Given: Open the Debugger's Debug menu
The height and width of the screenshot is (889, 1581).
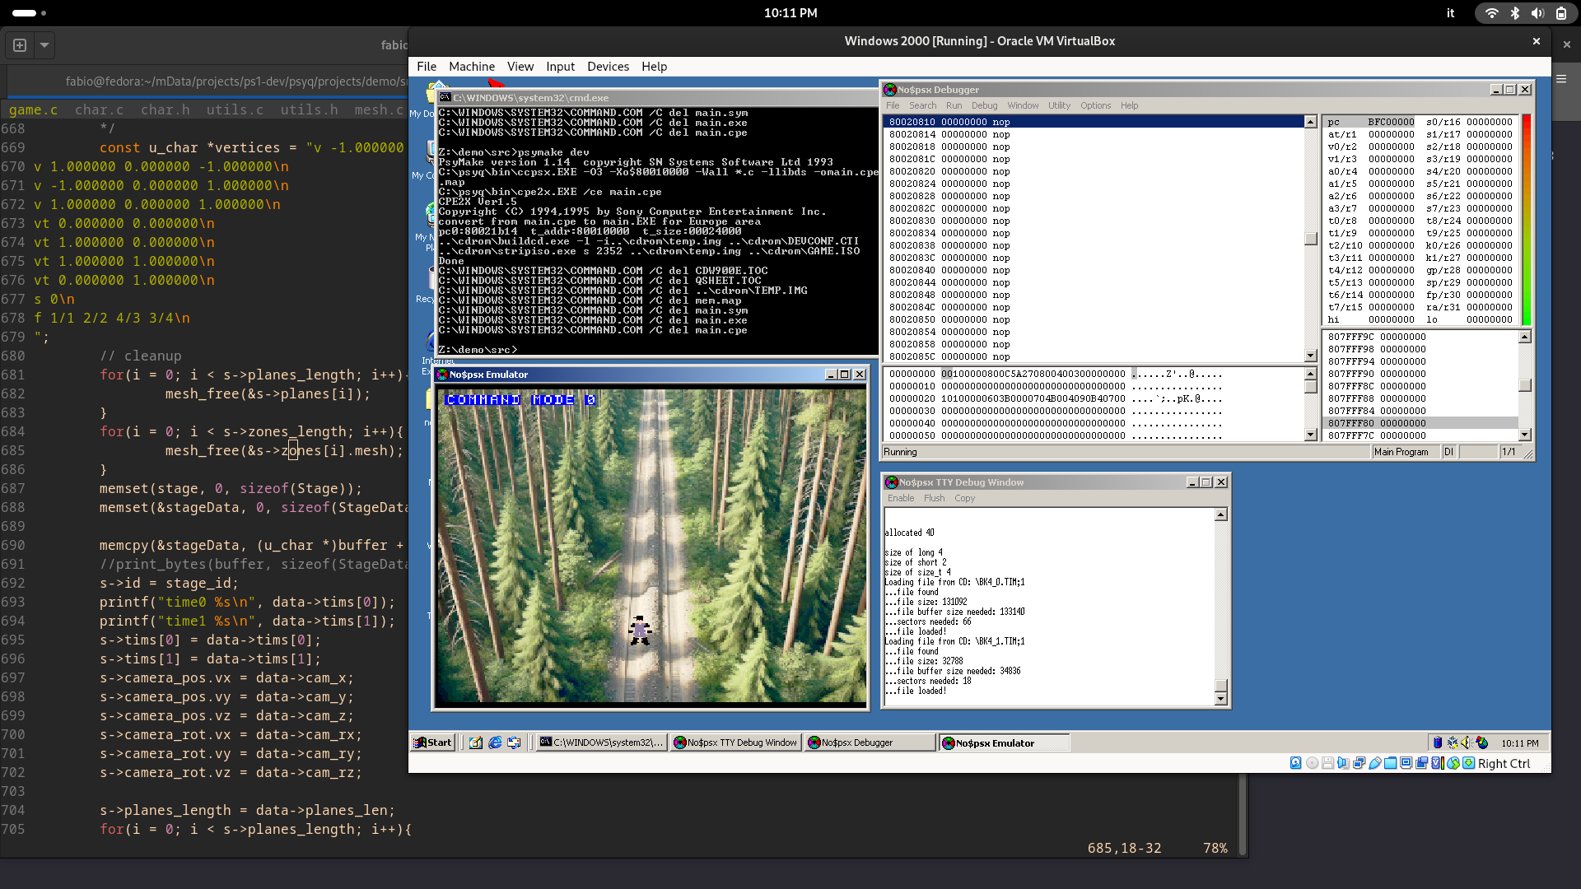Looking at the screenshot, I should coord(985,105).
